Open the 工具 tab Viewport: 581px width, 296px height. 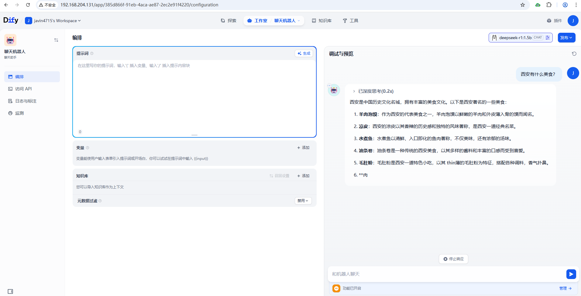coord(350,21)
